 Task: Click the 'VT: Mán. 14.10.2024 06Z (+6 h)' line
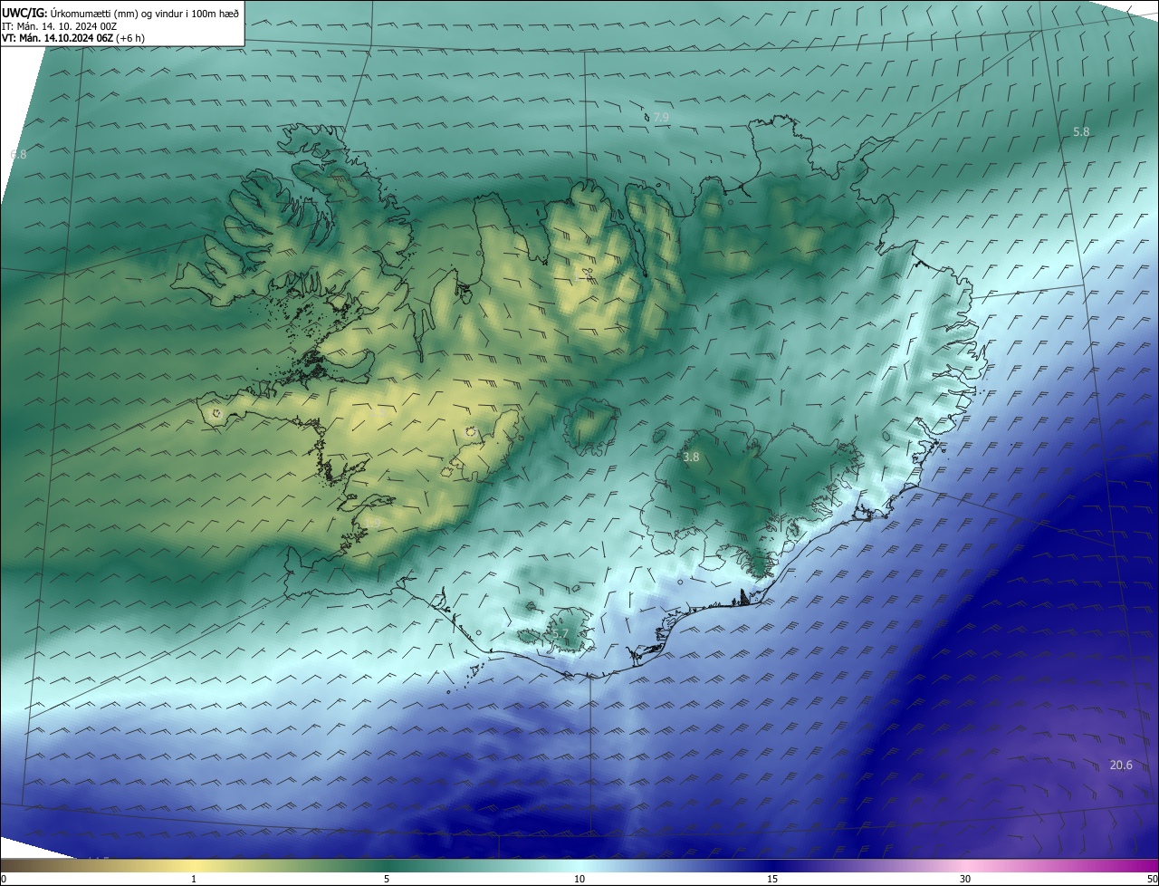[73, 38]
